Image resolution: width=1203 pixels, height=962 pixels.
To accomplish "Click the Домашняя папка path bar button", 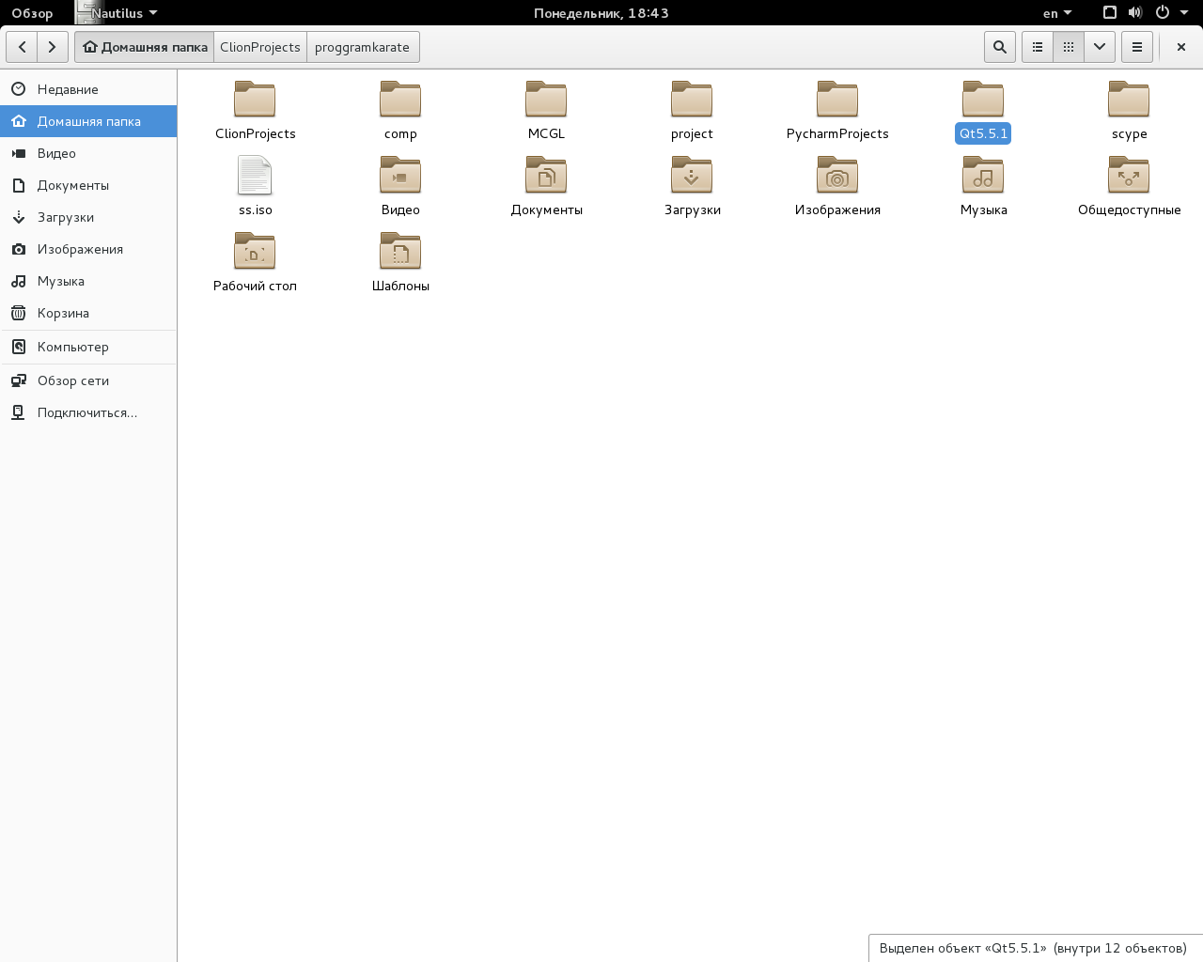I will click(145, 47).
